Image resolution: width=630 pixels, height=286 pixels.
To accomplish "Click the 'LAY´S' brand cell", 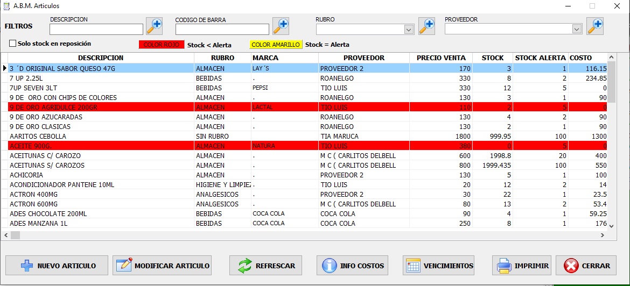I will coord(285,68).
